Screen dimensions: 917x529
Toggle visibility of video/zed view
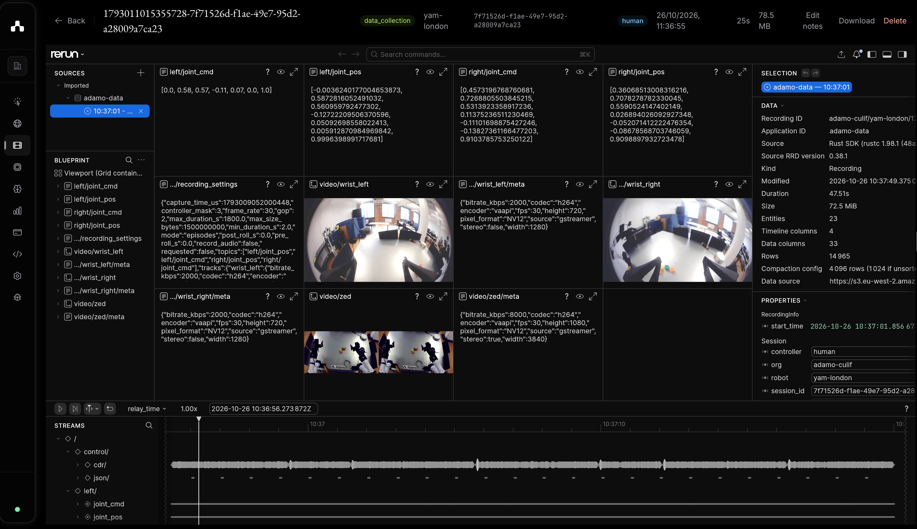pyautogui.click(x=430, y=296)
